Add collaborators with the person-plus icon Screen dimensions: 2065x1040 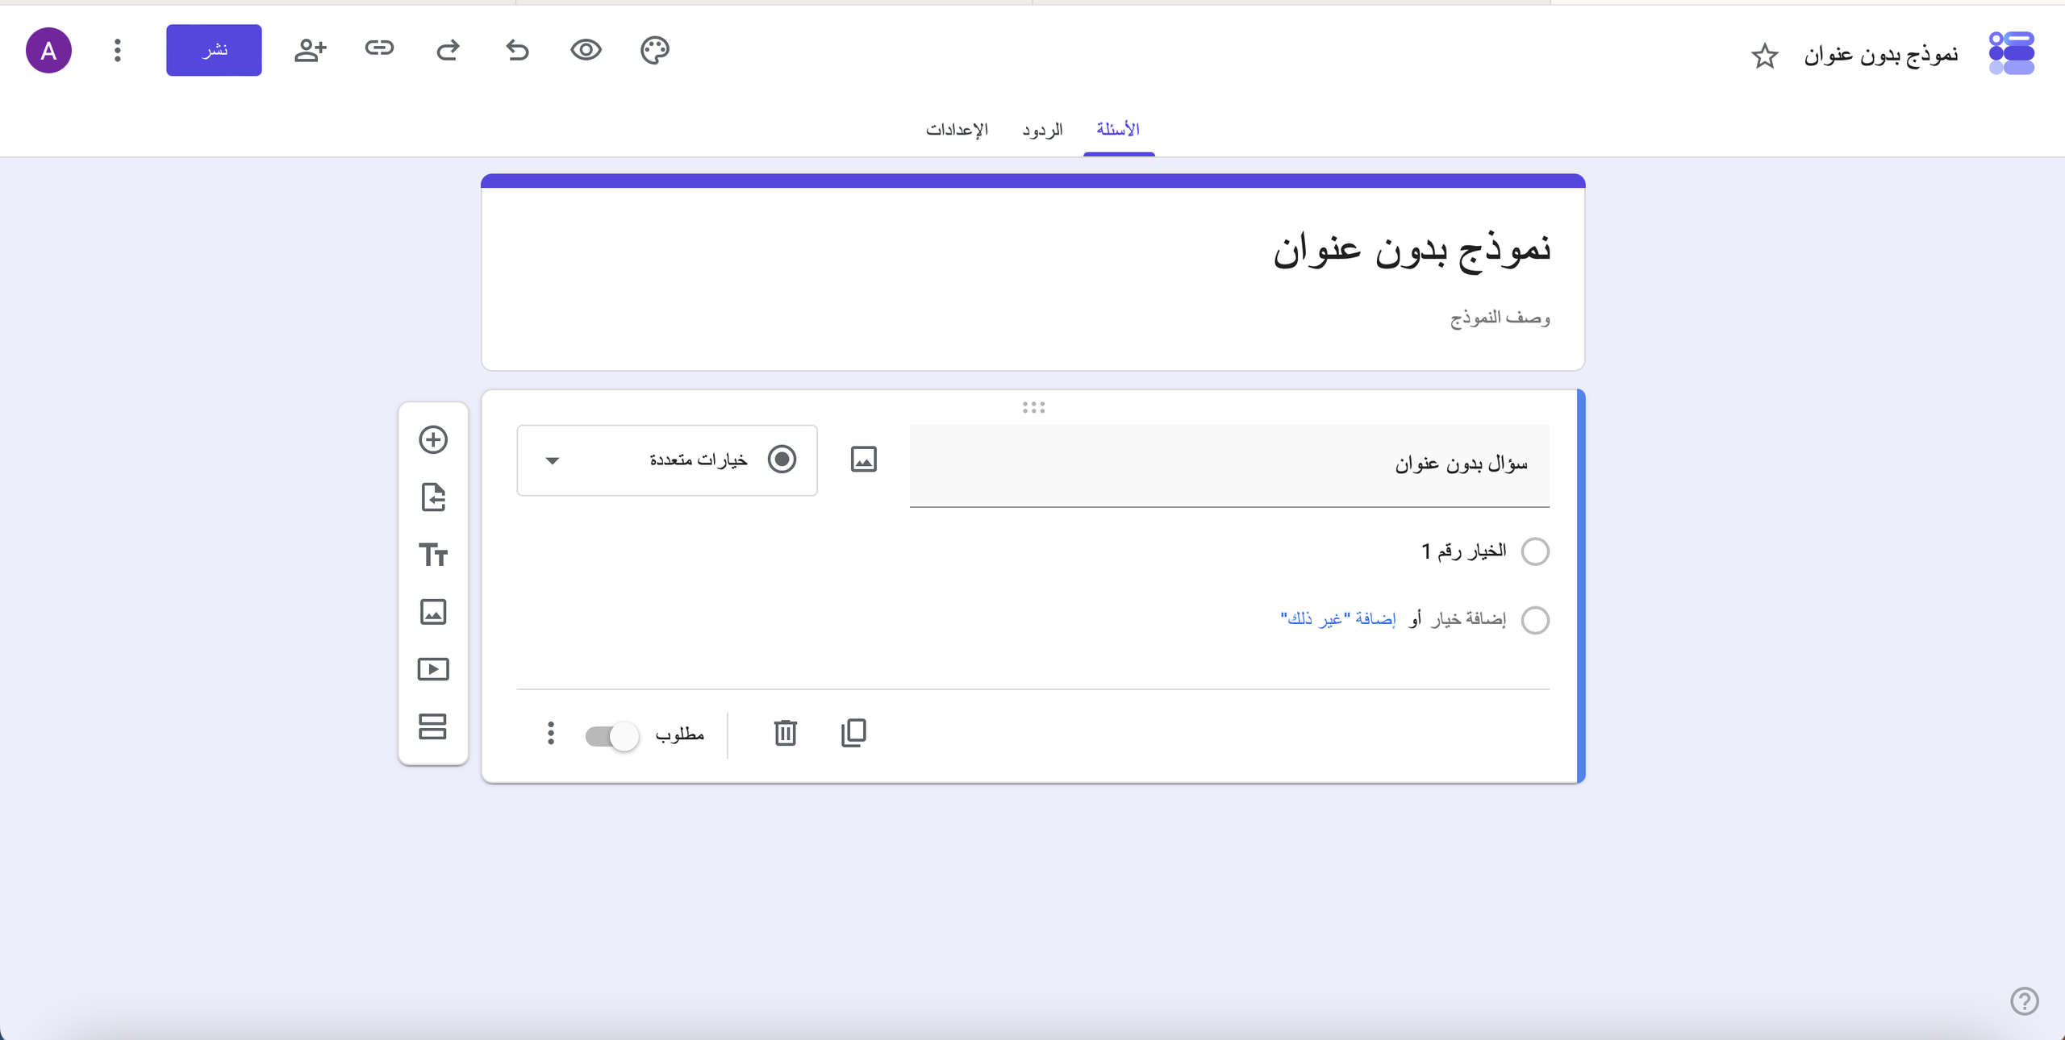click(x=310, y=50)
